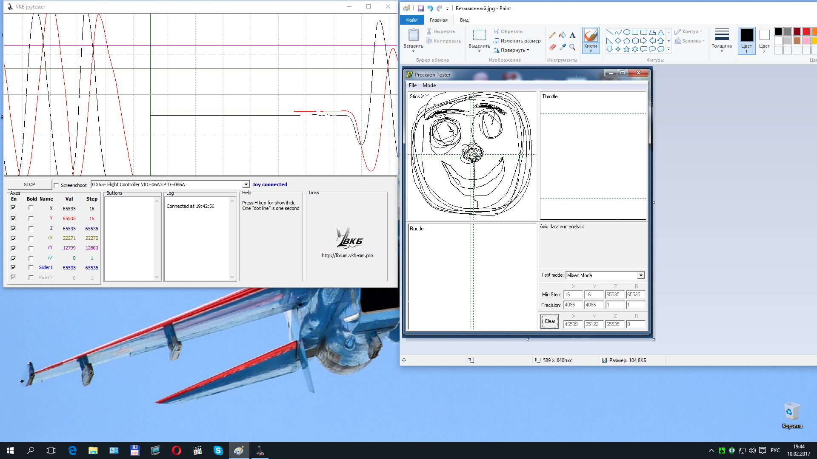The image size is (817, 459).
Task: Open the forum.vkb-sim.pro link
Action: point(347,255)
